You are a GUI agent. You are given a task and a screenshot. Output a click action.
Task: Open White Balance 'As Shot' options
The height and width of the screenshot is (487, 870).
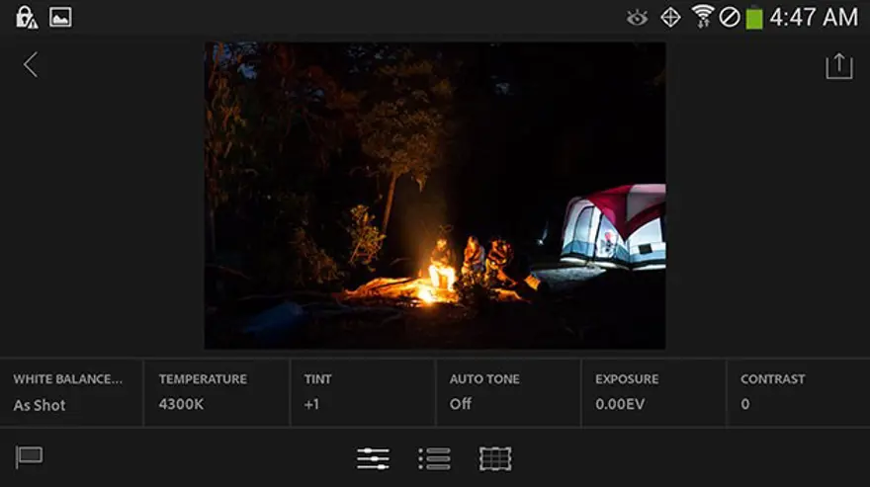(71, 392)
